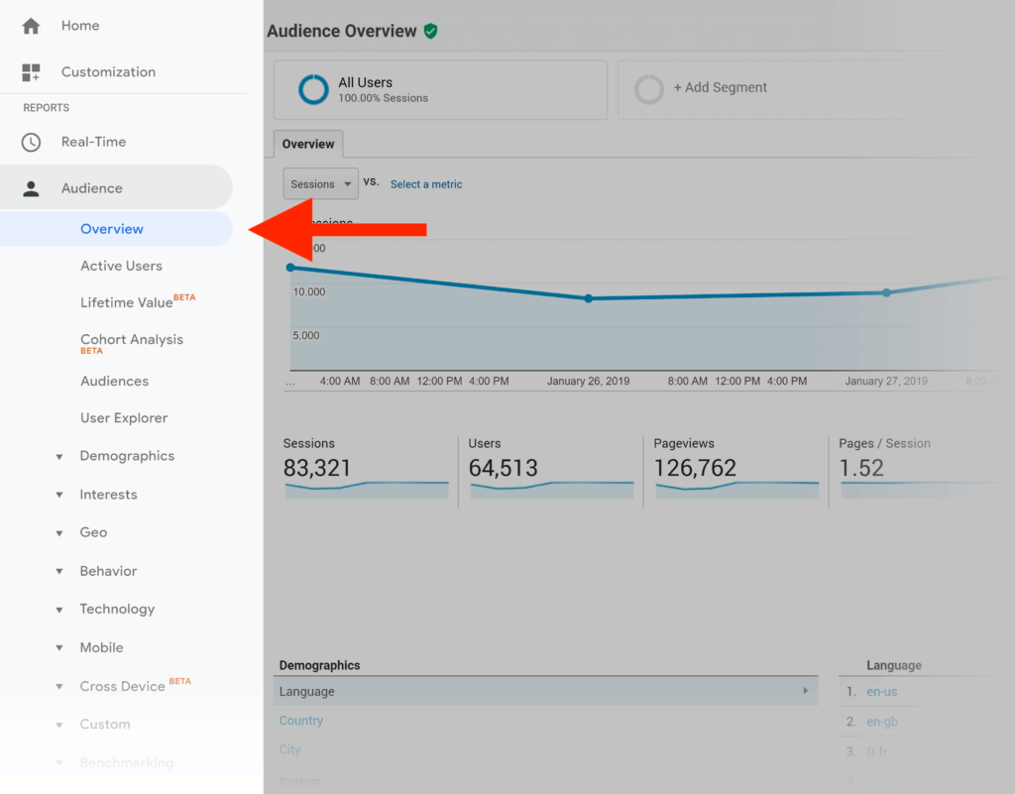Select the Real-Time clock icon
This screenshot has height=794, width=1015.
coord(29,141)
